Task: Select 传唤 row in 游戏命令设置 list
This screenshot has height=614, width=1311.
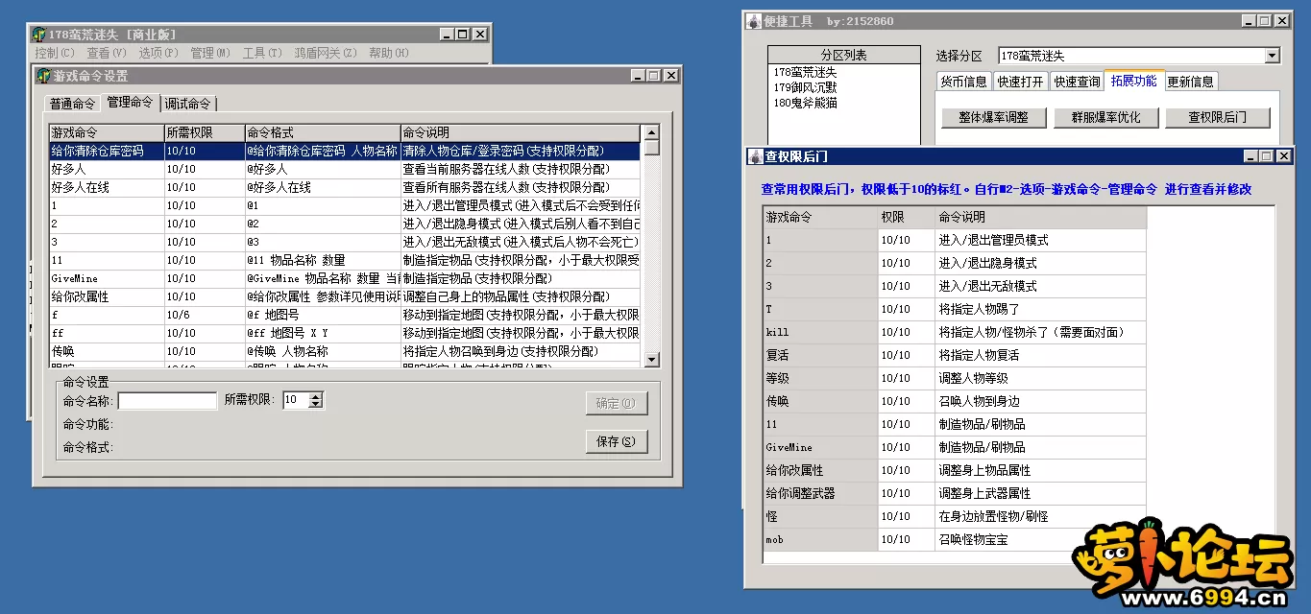Action: coord(344,351)
